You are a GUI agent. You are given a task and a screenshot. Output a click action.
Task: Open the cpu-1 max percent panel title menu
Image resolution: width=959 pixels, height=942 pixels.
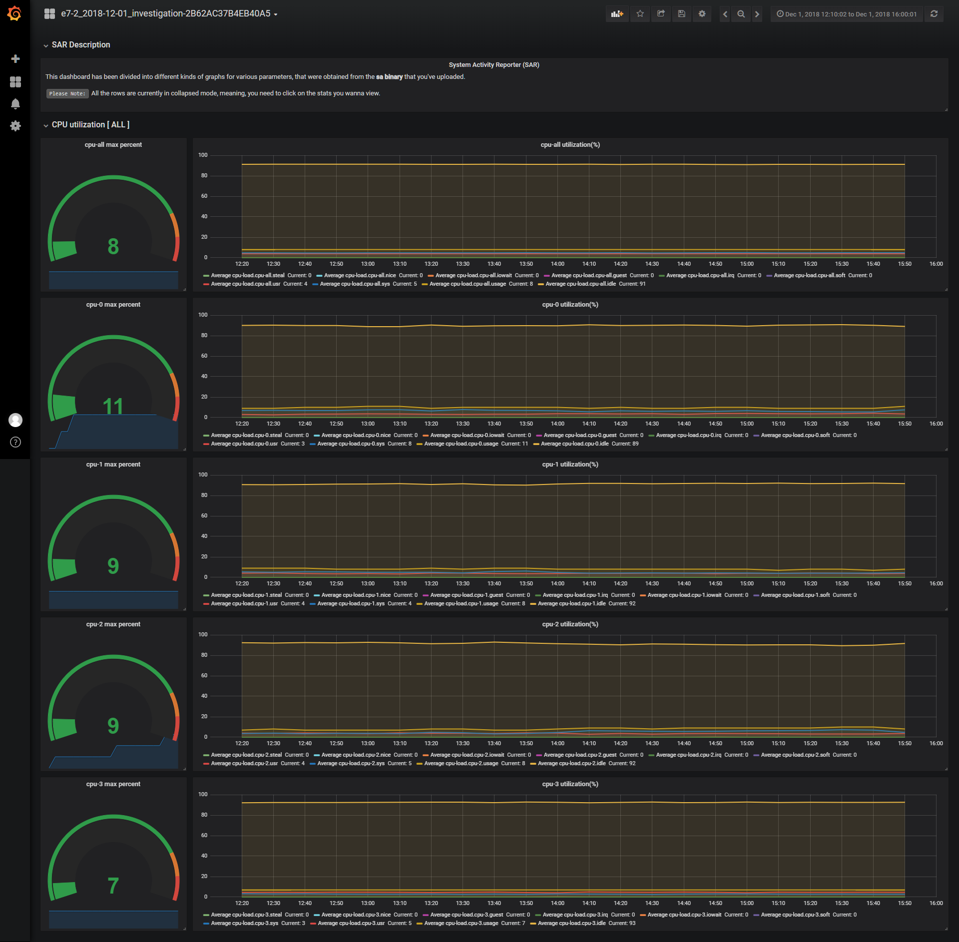click(113, 465)
